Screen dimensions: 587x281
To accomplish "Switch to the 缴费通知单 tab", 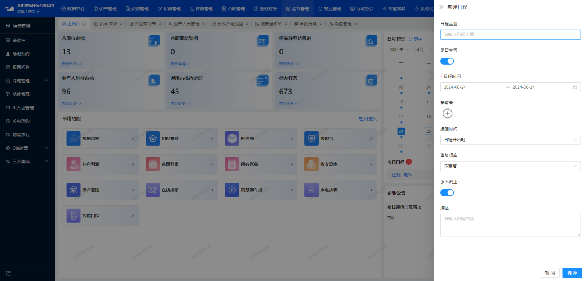I will [x=268, y=24].
